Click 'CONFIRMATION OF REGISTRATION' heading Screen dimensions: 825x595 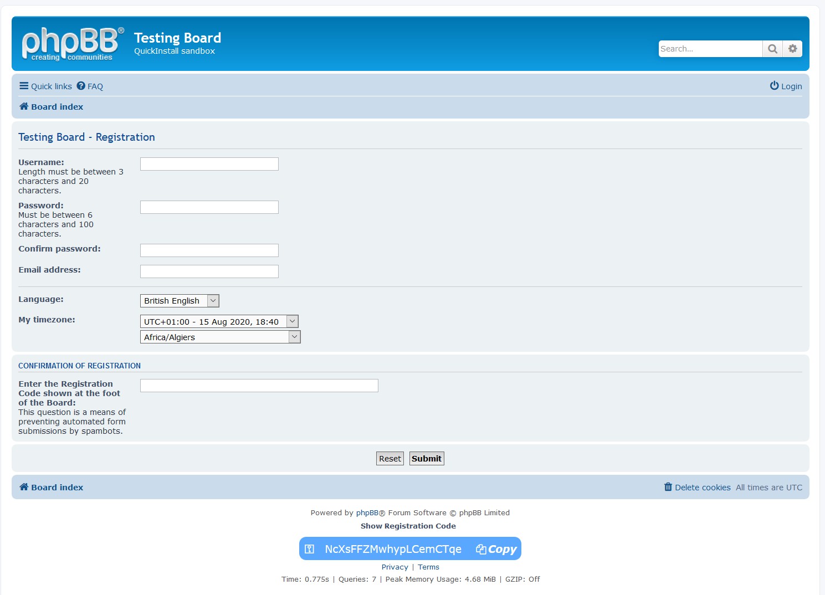79,366
